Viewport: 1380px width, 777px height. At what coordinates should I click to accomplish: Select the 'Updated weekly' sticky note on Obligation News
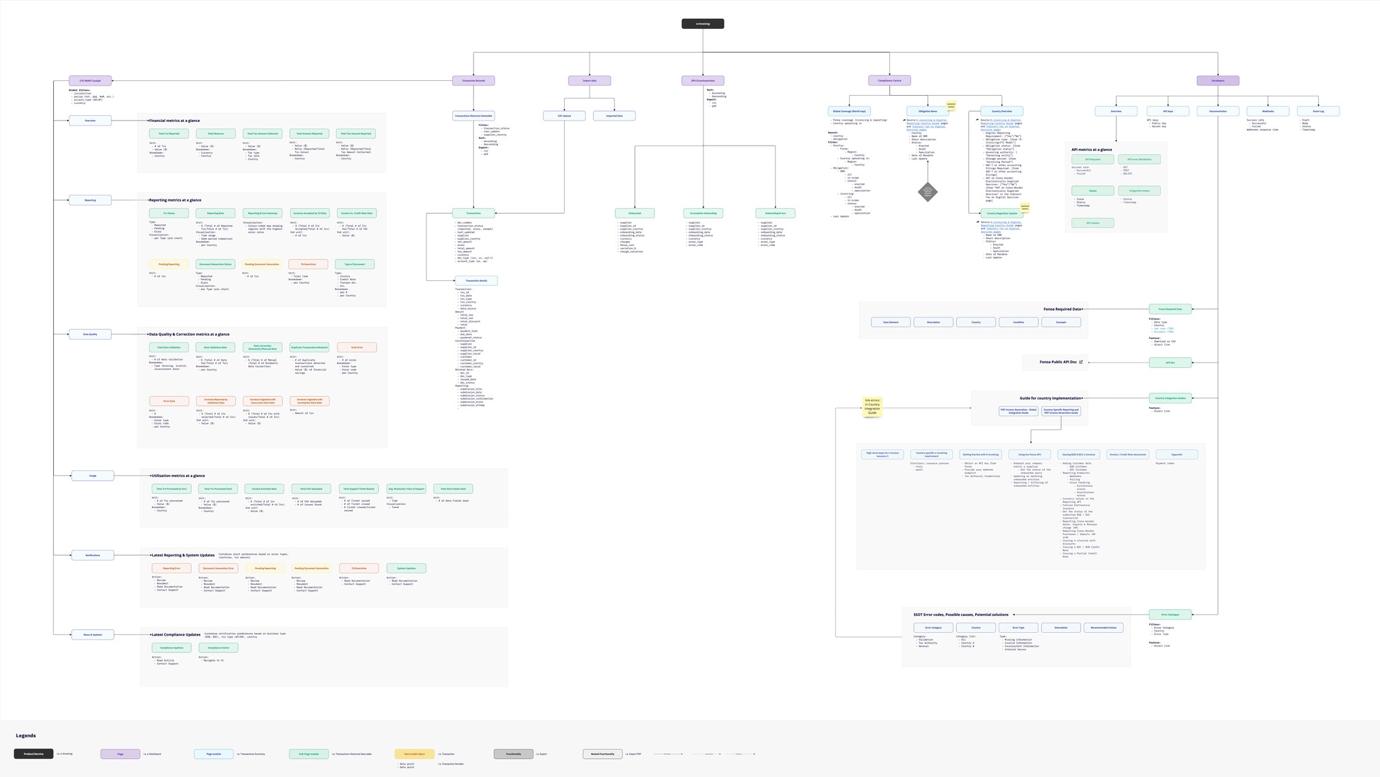(x=951, y=106)
